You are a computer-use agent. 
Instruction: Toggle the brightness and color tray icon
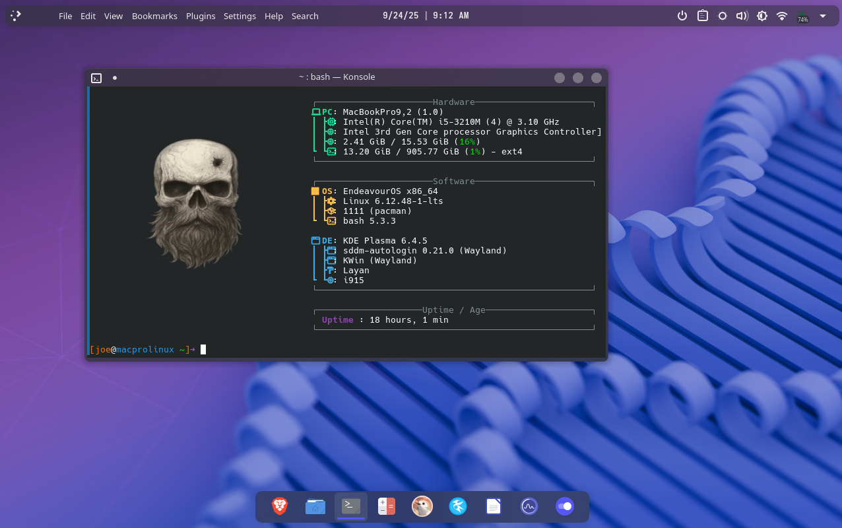pyautogui.click(x=762, y=16)
